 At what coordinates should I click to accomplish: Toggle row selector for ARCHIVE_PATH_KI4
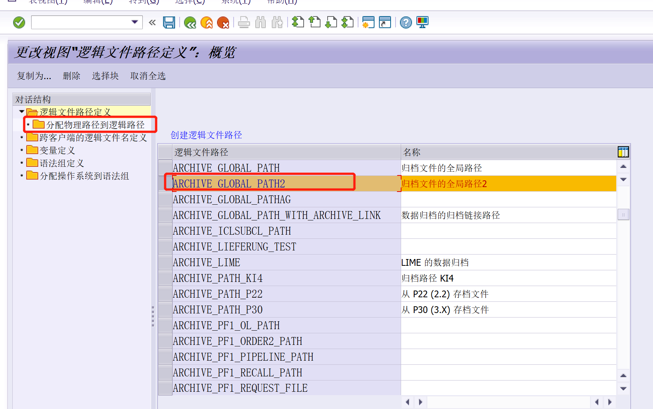coord(165,278)
